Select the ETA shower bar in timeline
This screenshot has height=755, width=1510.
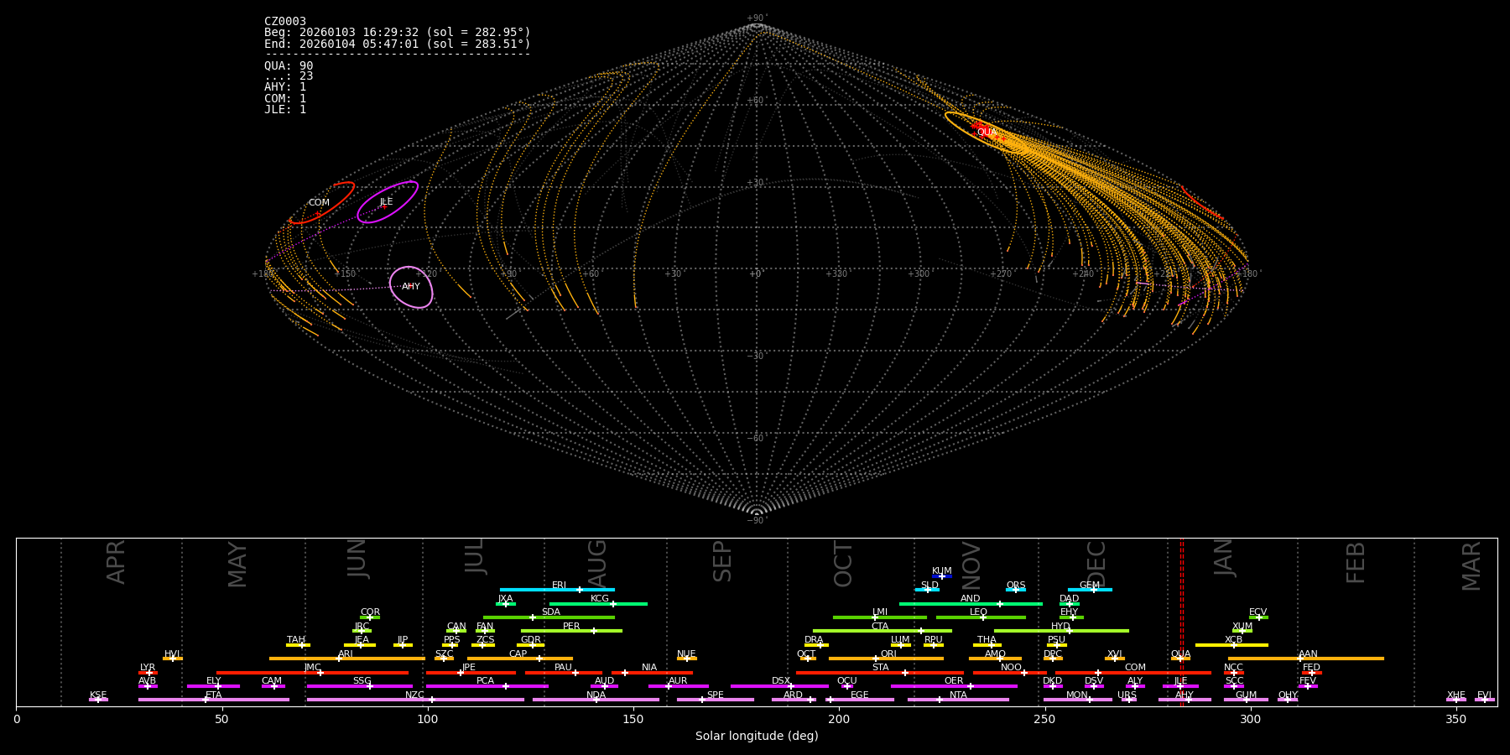[x=213, y=700]
